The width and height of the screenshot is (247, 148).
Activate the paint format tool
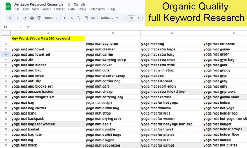pos(39,18)
